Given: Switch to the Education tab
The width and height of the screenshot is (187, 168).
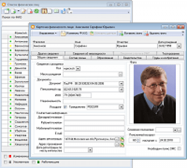Looking at the screenshot, I should click(105, 58).
